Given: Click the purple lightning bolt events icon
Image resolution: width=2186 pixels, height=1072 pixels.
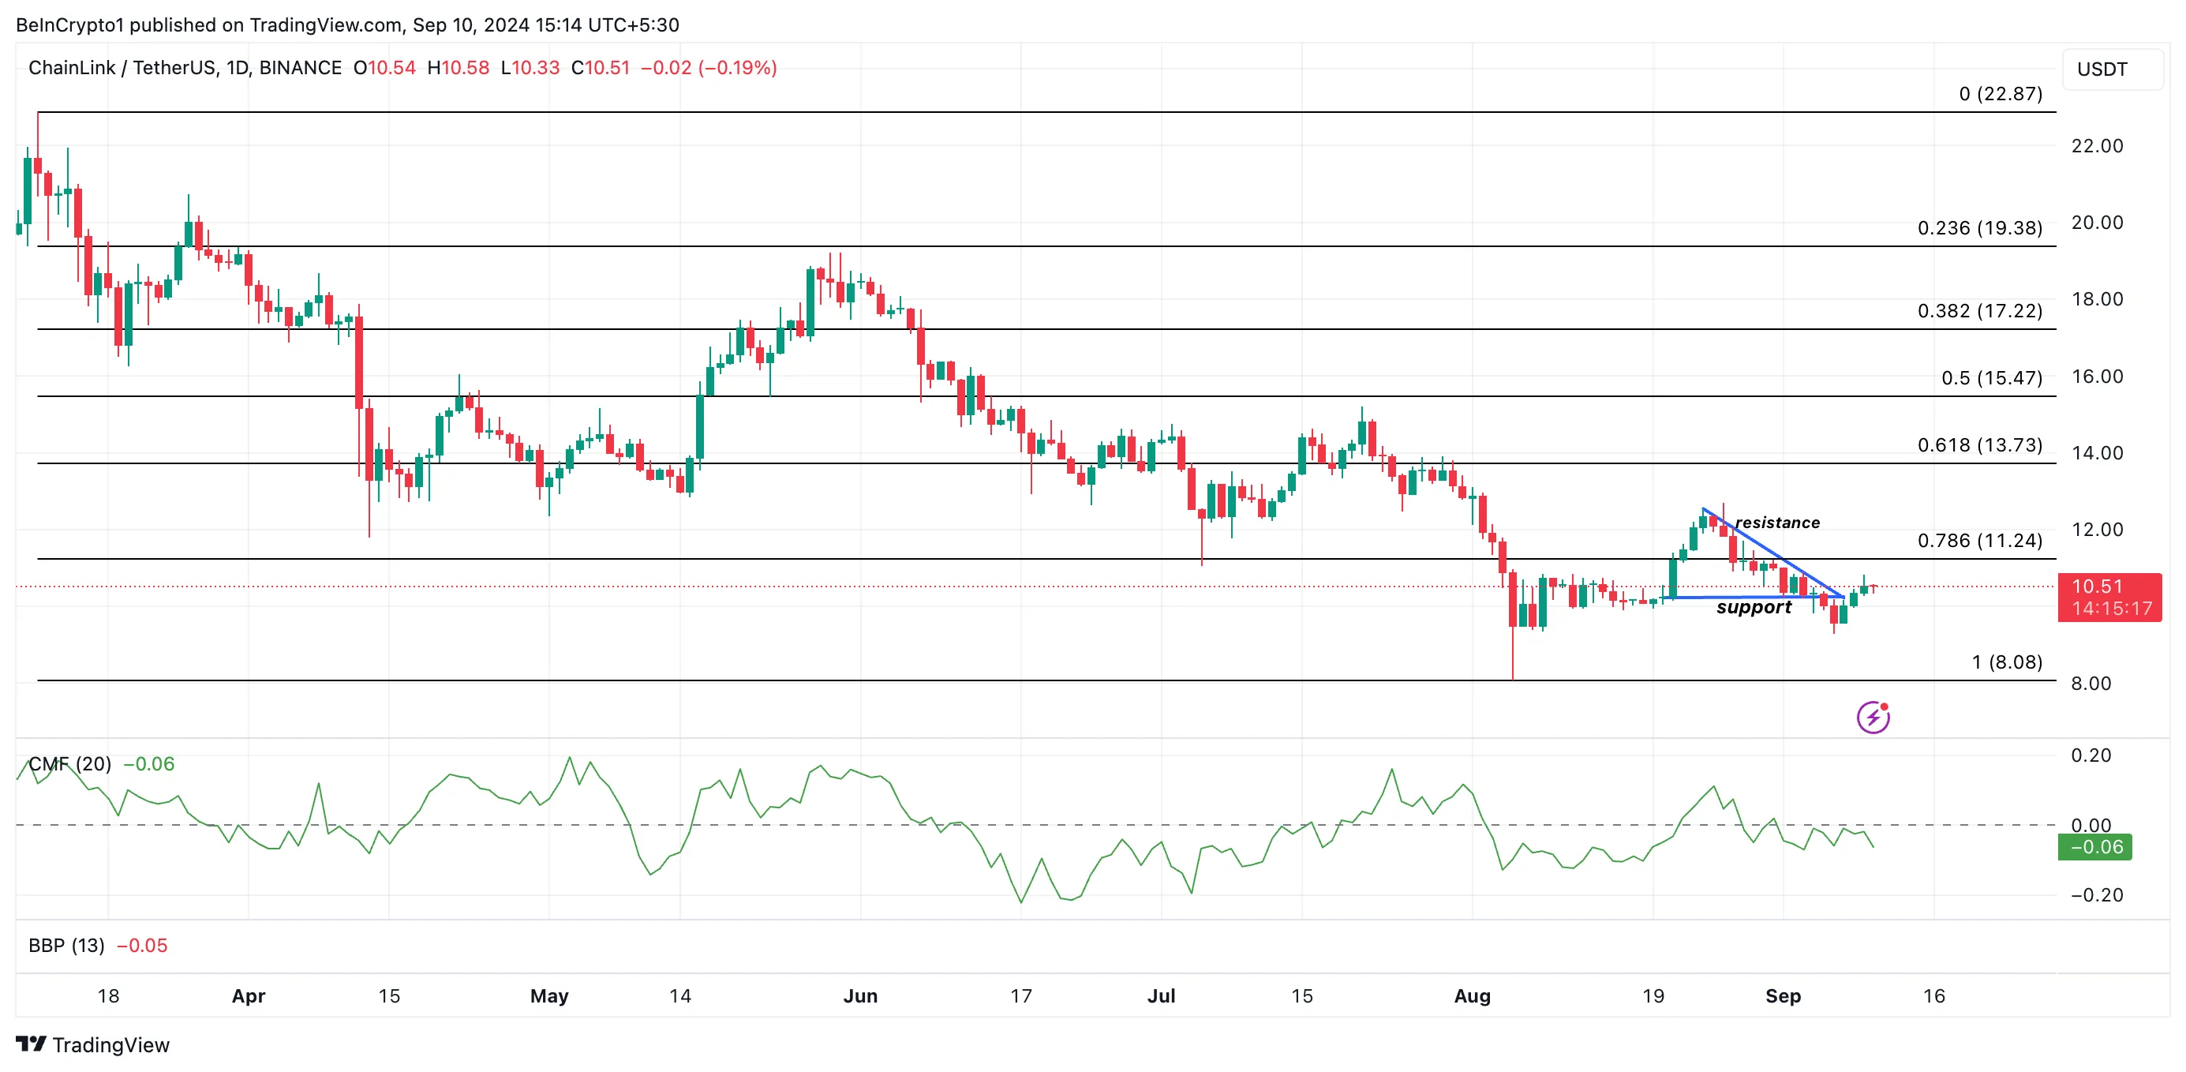Looking at the screenshot, I should tap(1872, 718).
